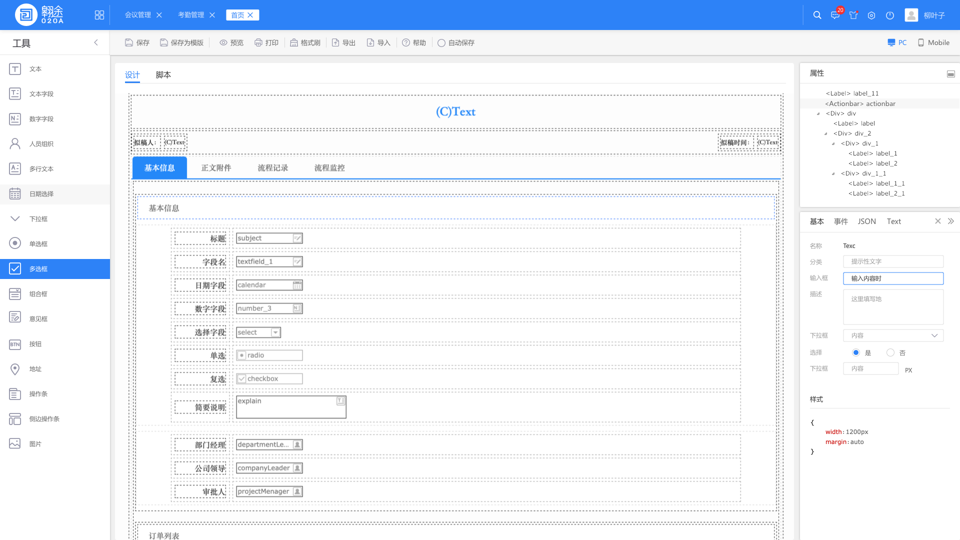Click the power logout icon
This screenshot has height=540, width=960.
[889, 15]
